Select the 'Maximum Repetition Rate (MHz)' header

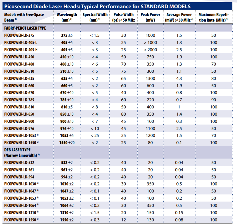click(213, 17)
